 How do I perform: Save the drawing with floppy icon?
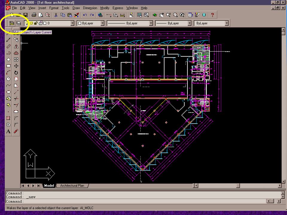[x=25, y=15]
